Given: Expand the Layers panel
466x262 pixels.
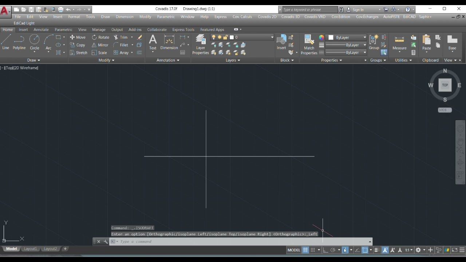Looking at the screenshot, I should coord(233,60).
